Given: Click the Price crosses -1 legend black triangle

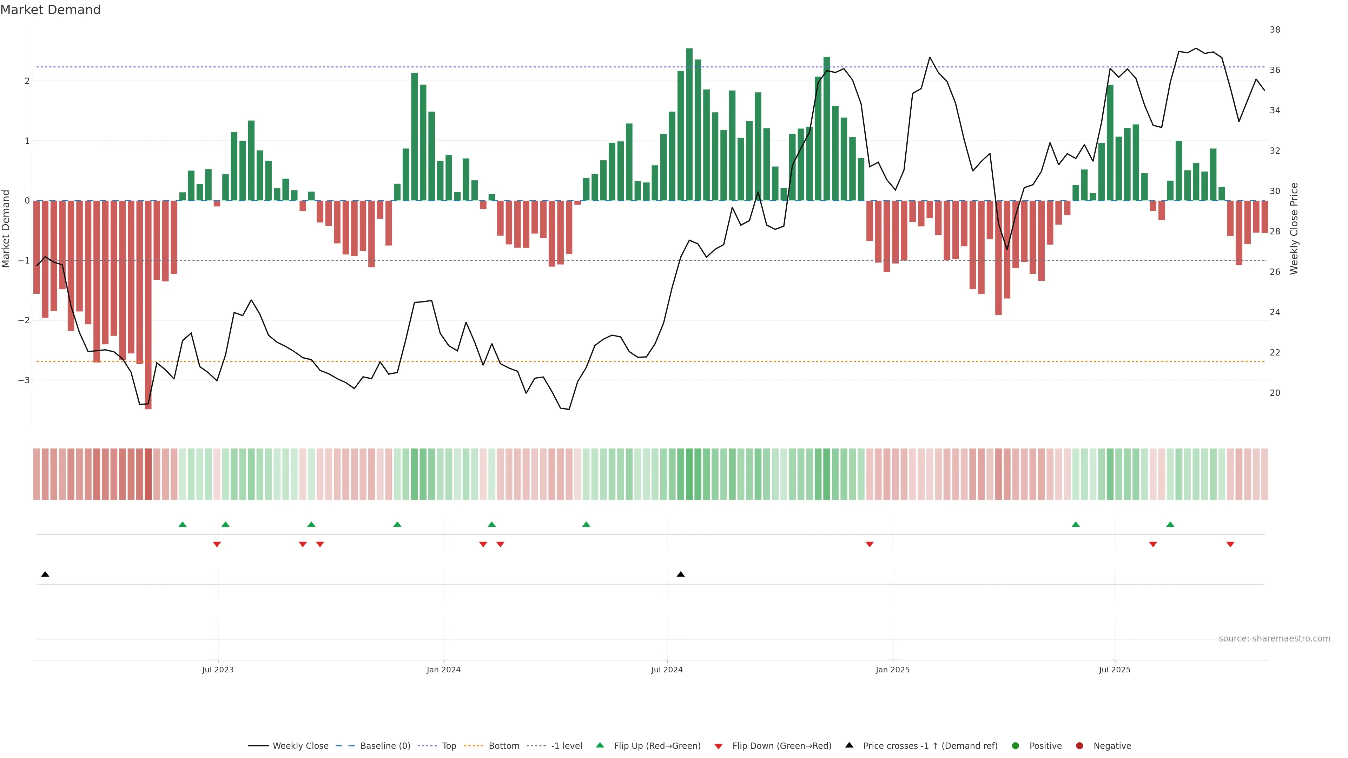Looking at the screenshot, I should click(849, 745).
